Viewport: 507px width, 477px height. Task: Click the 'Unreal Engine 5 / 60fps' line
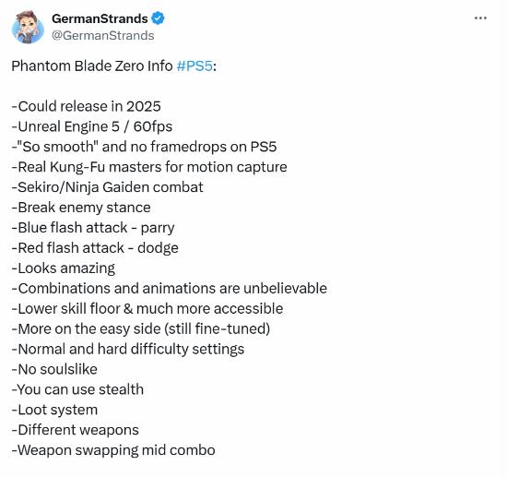(92, 126)
